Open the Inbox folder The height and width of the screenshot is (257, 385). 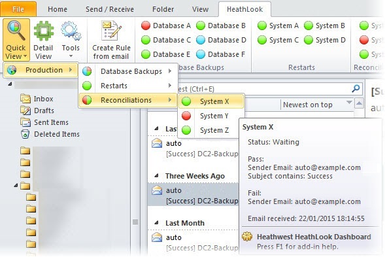[x=37, y=99]
